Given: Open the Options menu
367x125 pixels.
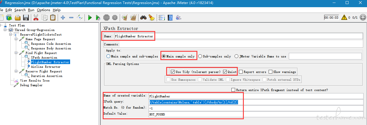Looking at the screenshot, I should (44, 10).
